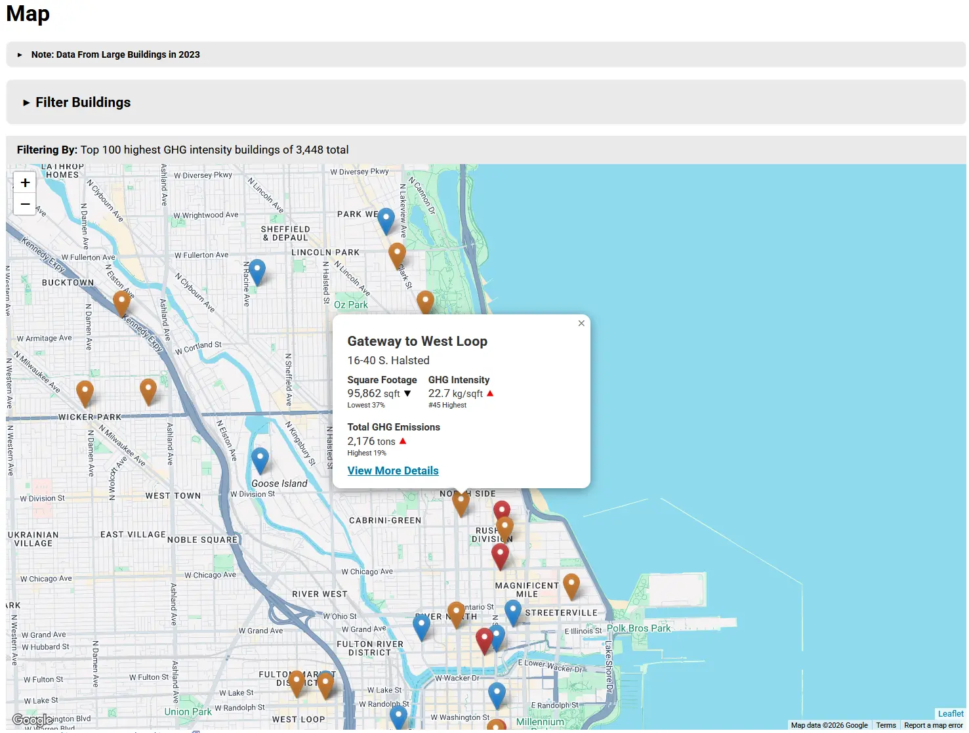969x733 pixels.
Task: Click the blue marker near Streeterville label
Action: [513, 611]
